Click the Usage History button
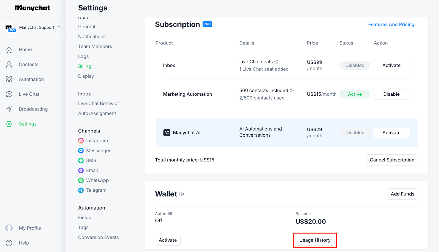The height and width of the screenshot is (252, 439). [315, 240]
